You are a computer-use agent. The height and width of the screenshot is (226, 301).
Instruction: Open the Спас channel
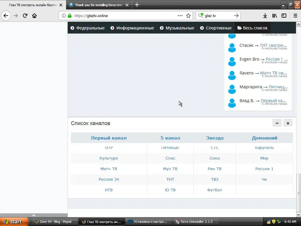[170, 158]
